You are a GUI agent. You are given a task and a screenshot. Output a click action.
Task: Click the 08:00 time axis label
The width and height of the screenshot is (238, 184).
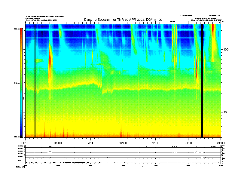tap(90, 143)
